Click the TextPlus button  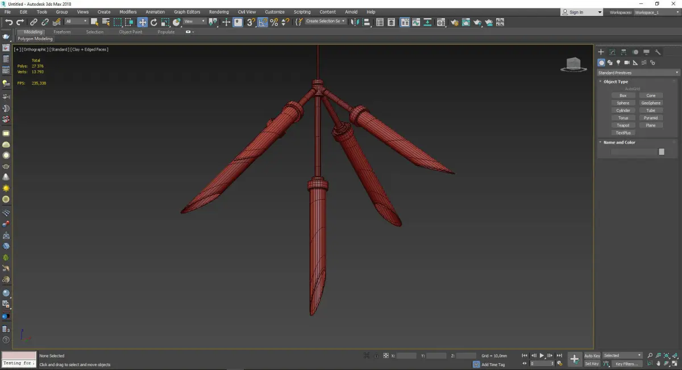623,132
